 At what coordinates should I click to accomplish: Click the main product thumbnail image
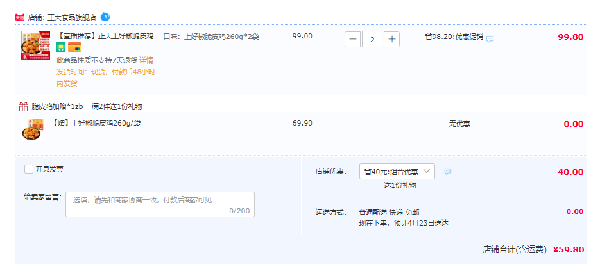35,45
